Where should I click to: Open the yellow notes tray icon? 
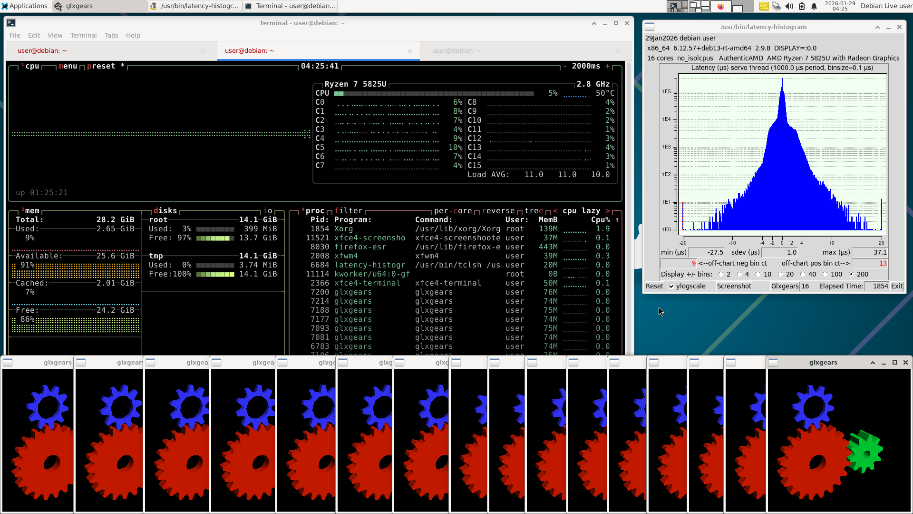(x=764, y=6)
